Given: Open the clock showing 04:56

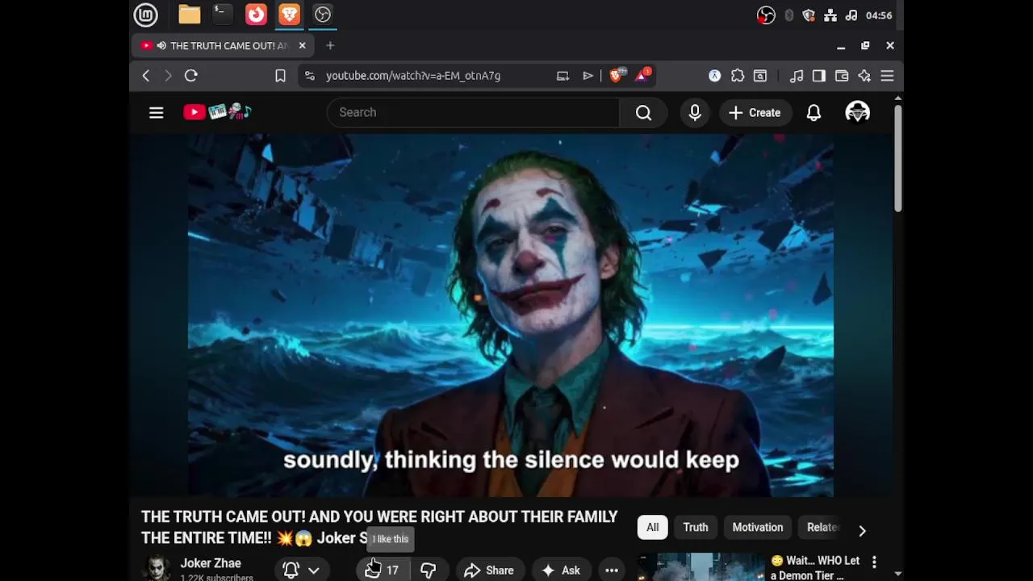Looking at the screenshot, I should tap(879, 15).
